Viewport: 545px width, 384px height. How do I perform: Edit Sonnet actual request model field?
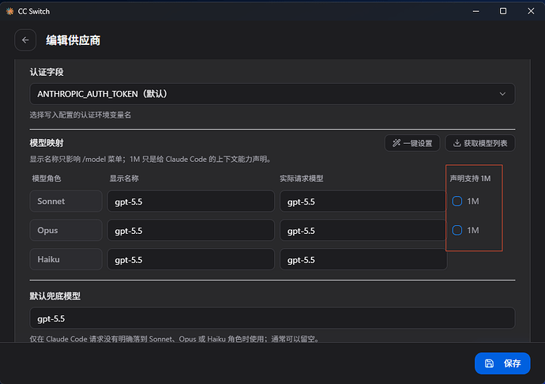pos(363,201)
